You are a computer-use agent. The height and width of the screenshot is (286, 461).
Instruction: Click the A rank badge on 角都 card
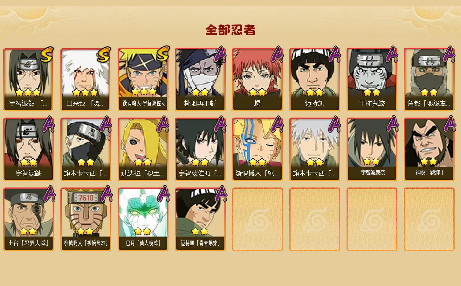449,54
